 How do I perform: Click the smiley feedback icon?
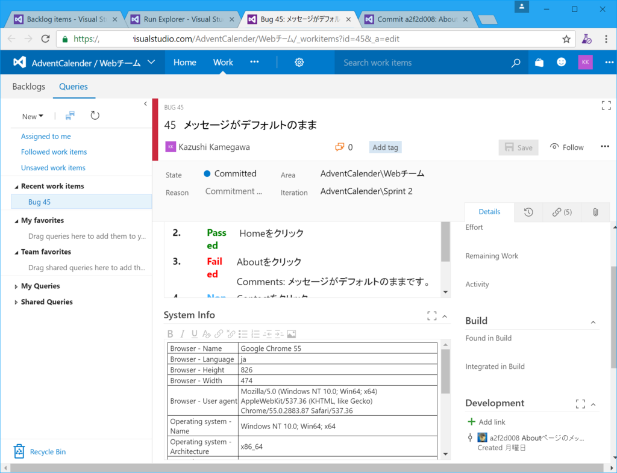pyautogui.click(x=562, y=62)
